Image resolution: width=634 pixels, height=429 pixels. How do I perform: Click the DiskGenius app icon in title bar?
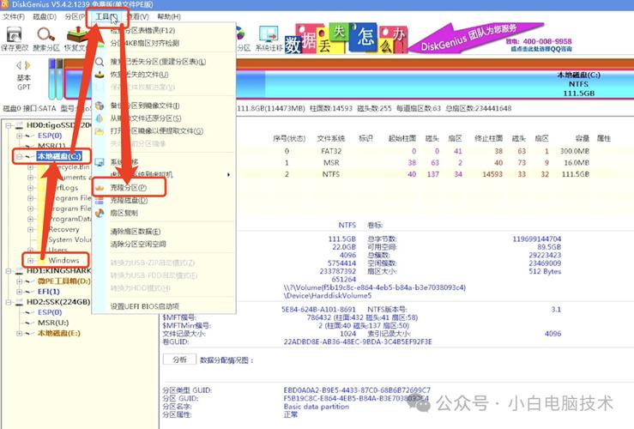(5, 4)
